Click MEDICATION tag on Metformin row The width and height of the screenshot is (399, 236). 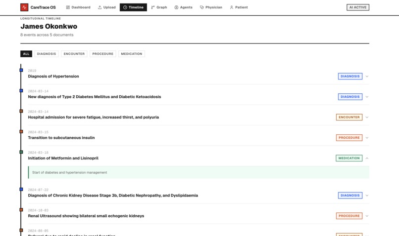point(349,158)
